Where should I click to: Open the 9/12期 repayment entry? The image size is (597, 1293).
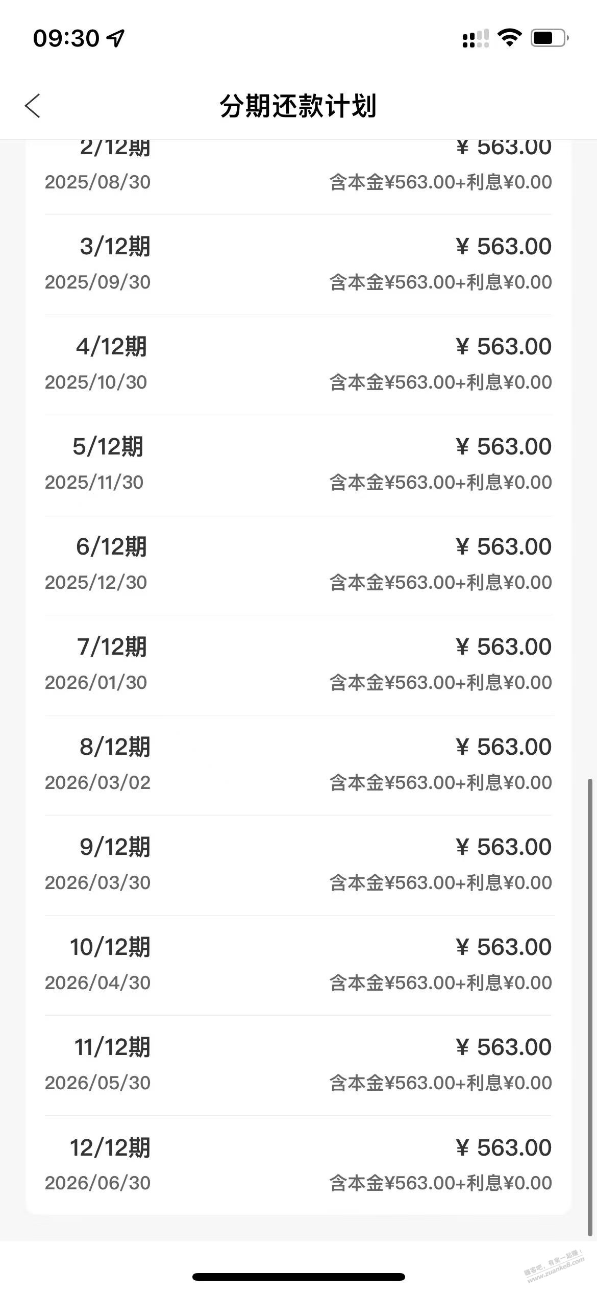click(298, 865)
